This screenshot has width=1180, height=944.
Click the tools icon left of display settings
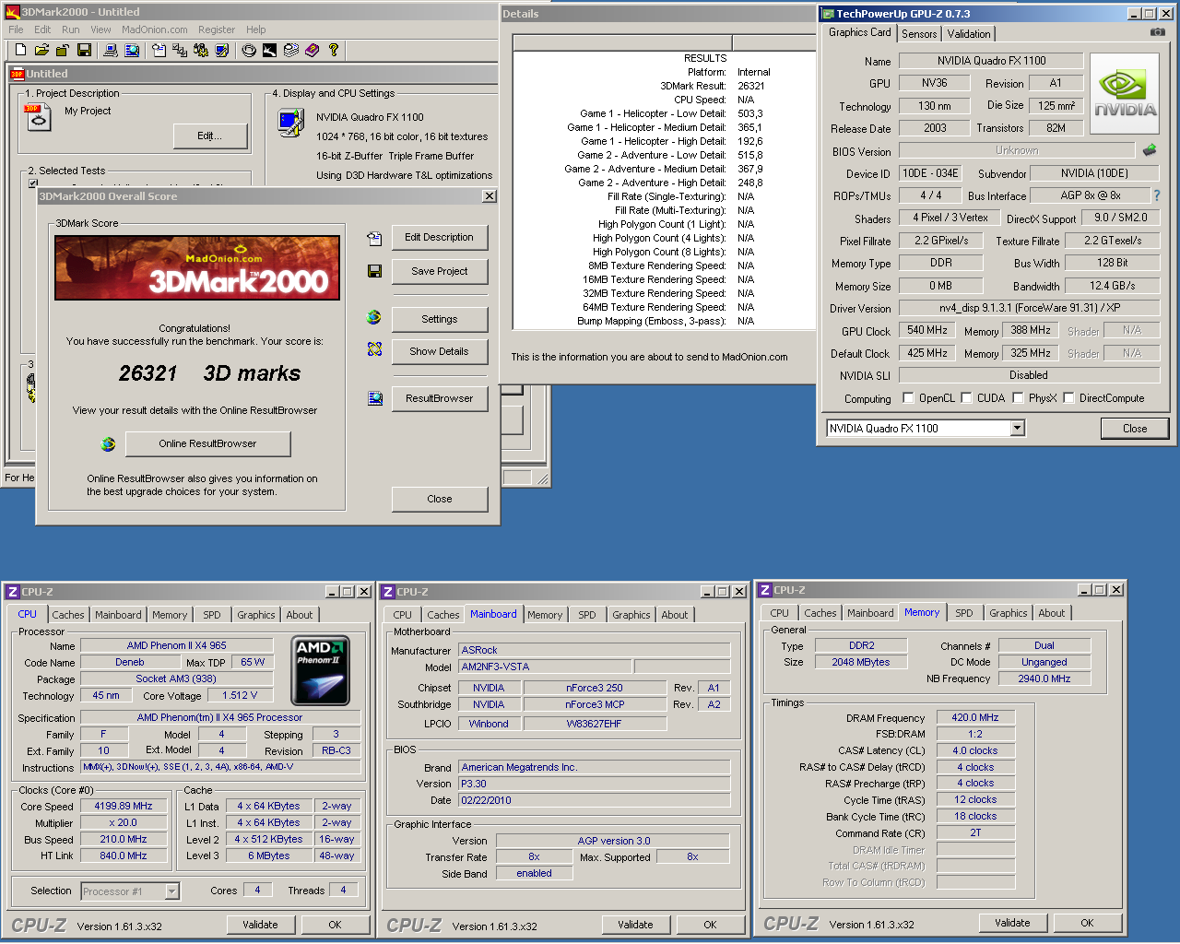tap(201, 50)
